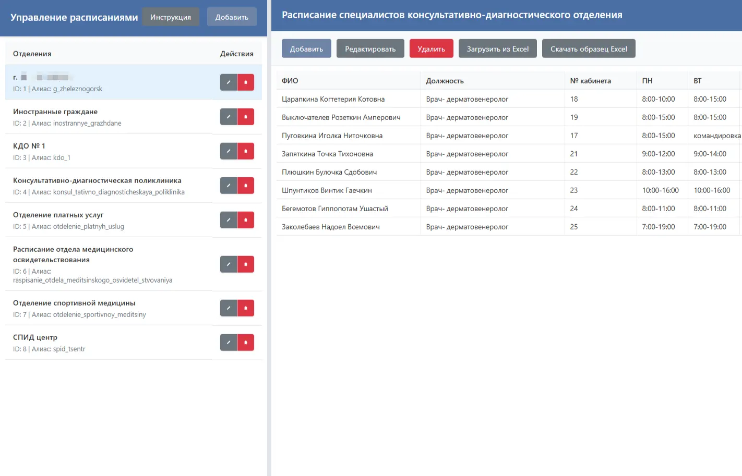Viewport: 742px width, 476px height.
Task: Edit the Иностранные граждане department
Action: [x=229, y=117]
